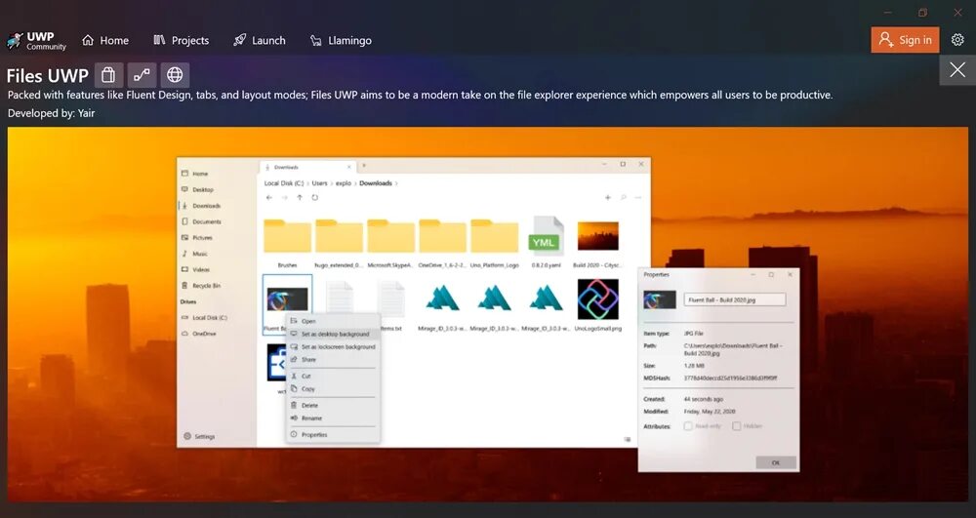Screen dimensions: 976x518
Task: Open Files UWP website globe icon
Action: point(175,75)
